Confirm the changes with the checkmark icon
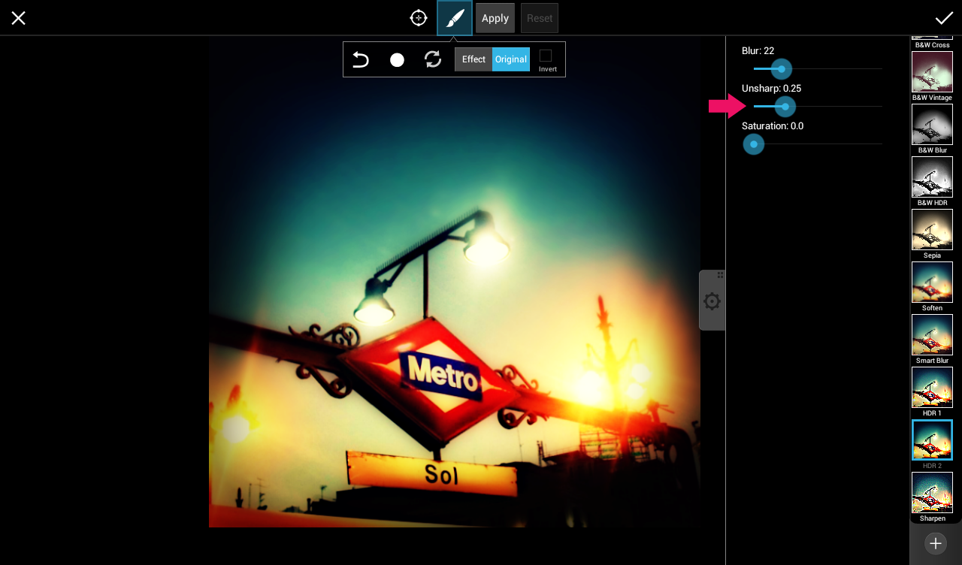 943,18
